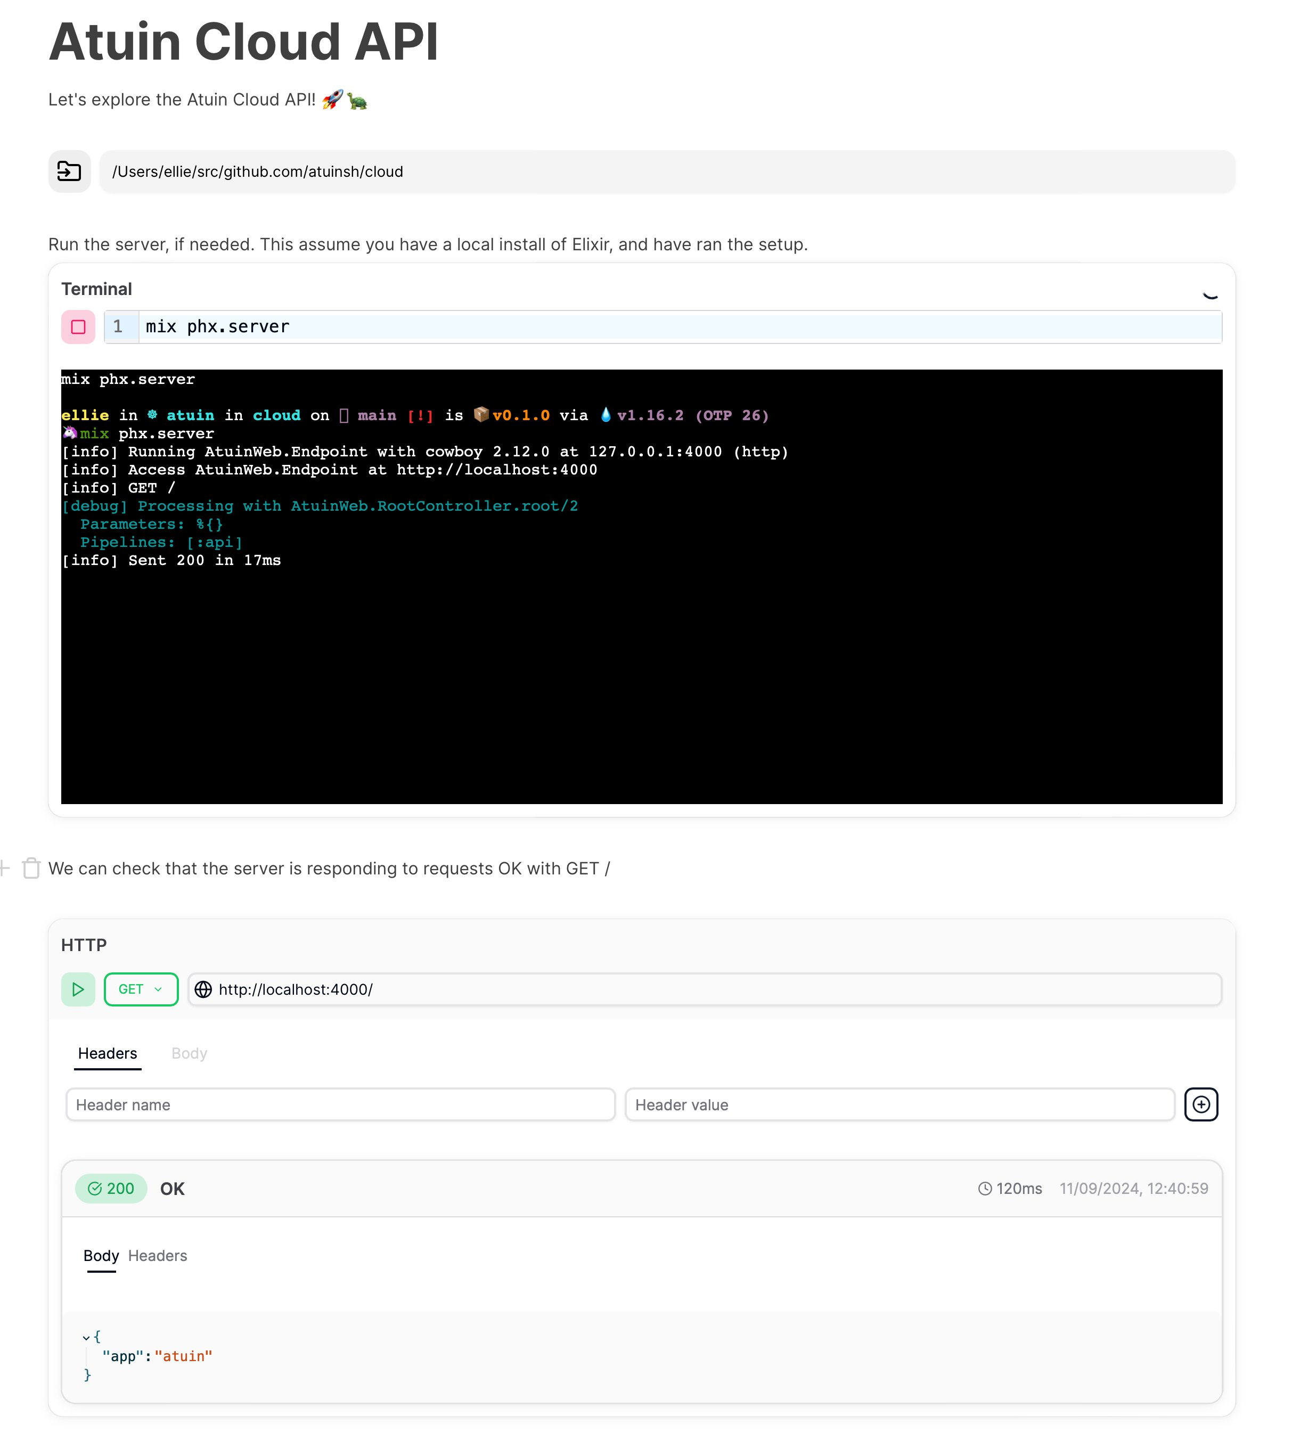Stop the running mix phx.server command
This screenshot has height=1441, width=1292.
(x=78, y=326)
